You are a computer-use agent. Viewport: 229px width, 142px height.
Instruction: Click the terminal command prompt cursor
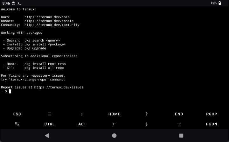click(x=10, y=91)
